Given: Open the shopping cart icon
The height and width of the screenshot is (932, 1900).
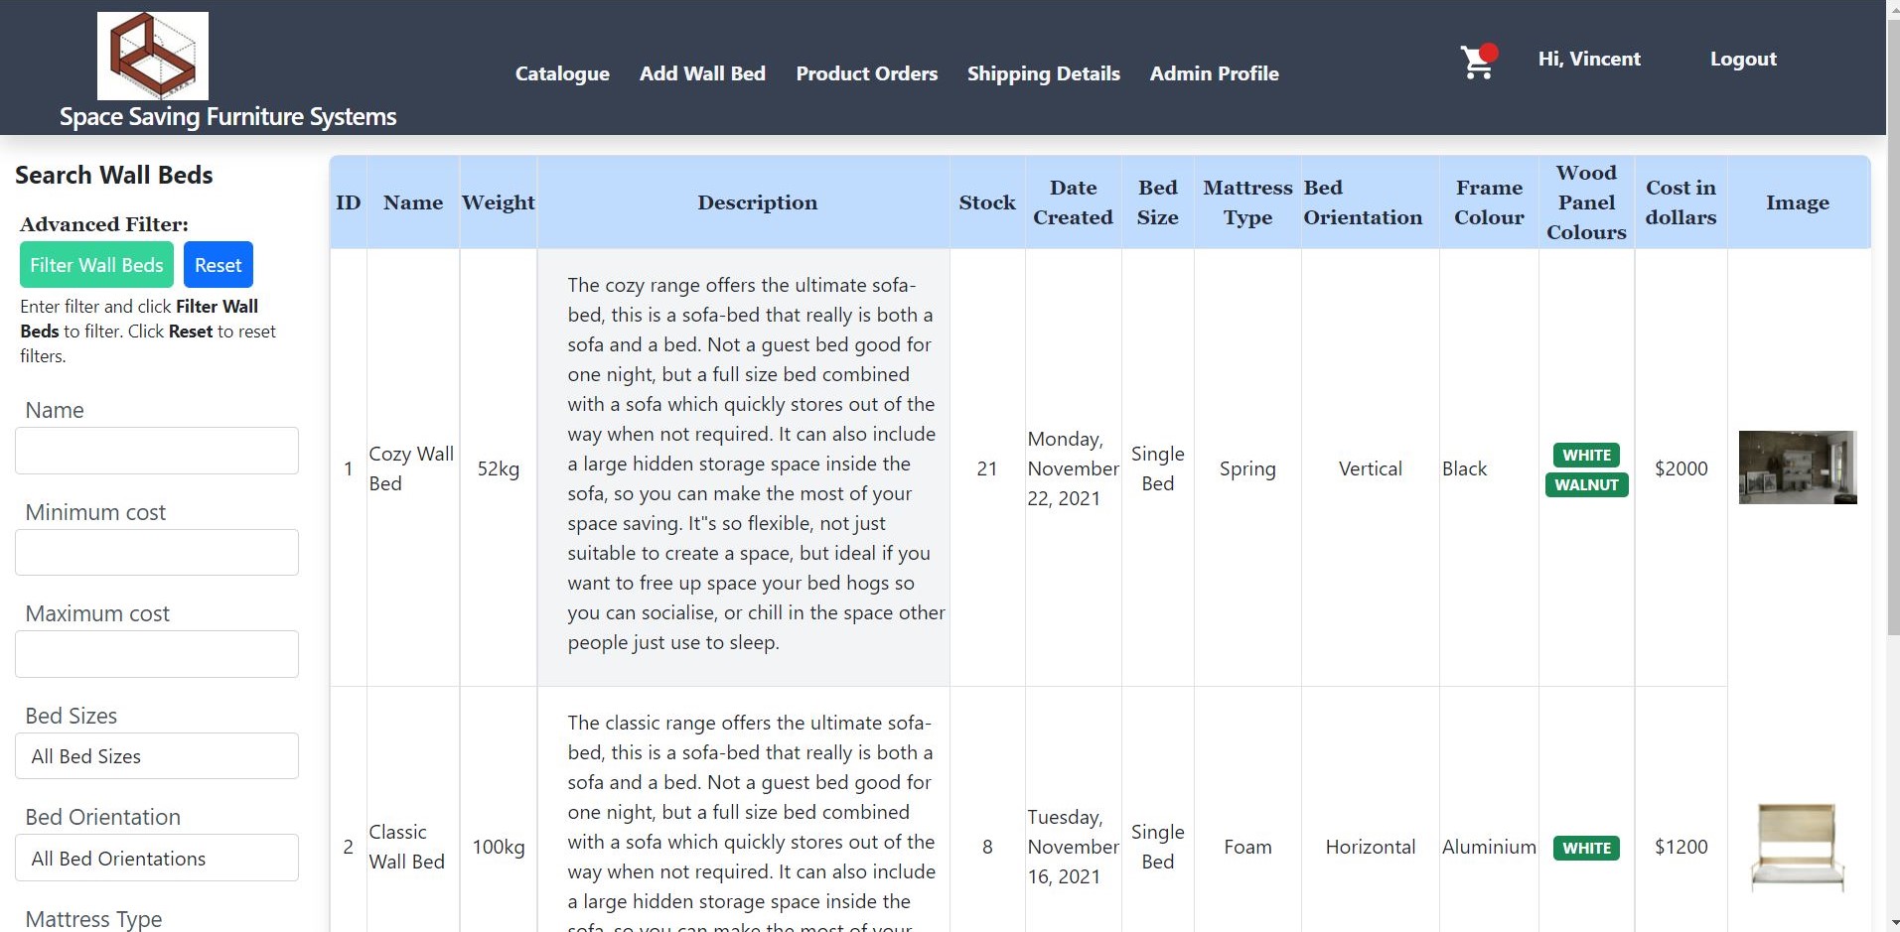Looking at the screenshot, I should (1477, 62).
